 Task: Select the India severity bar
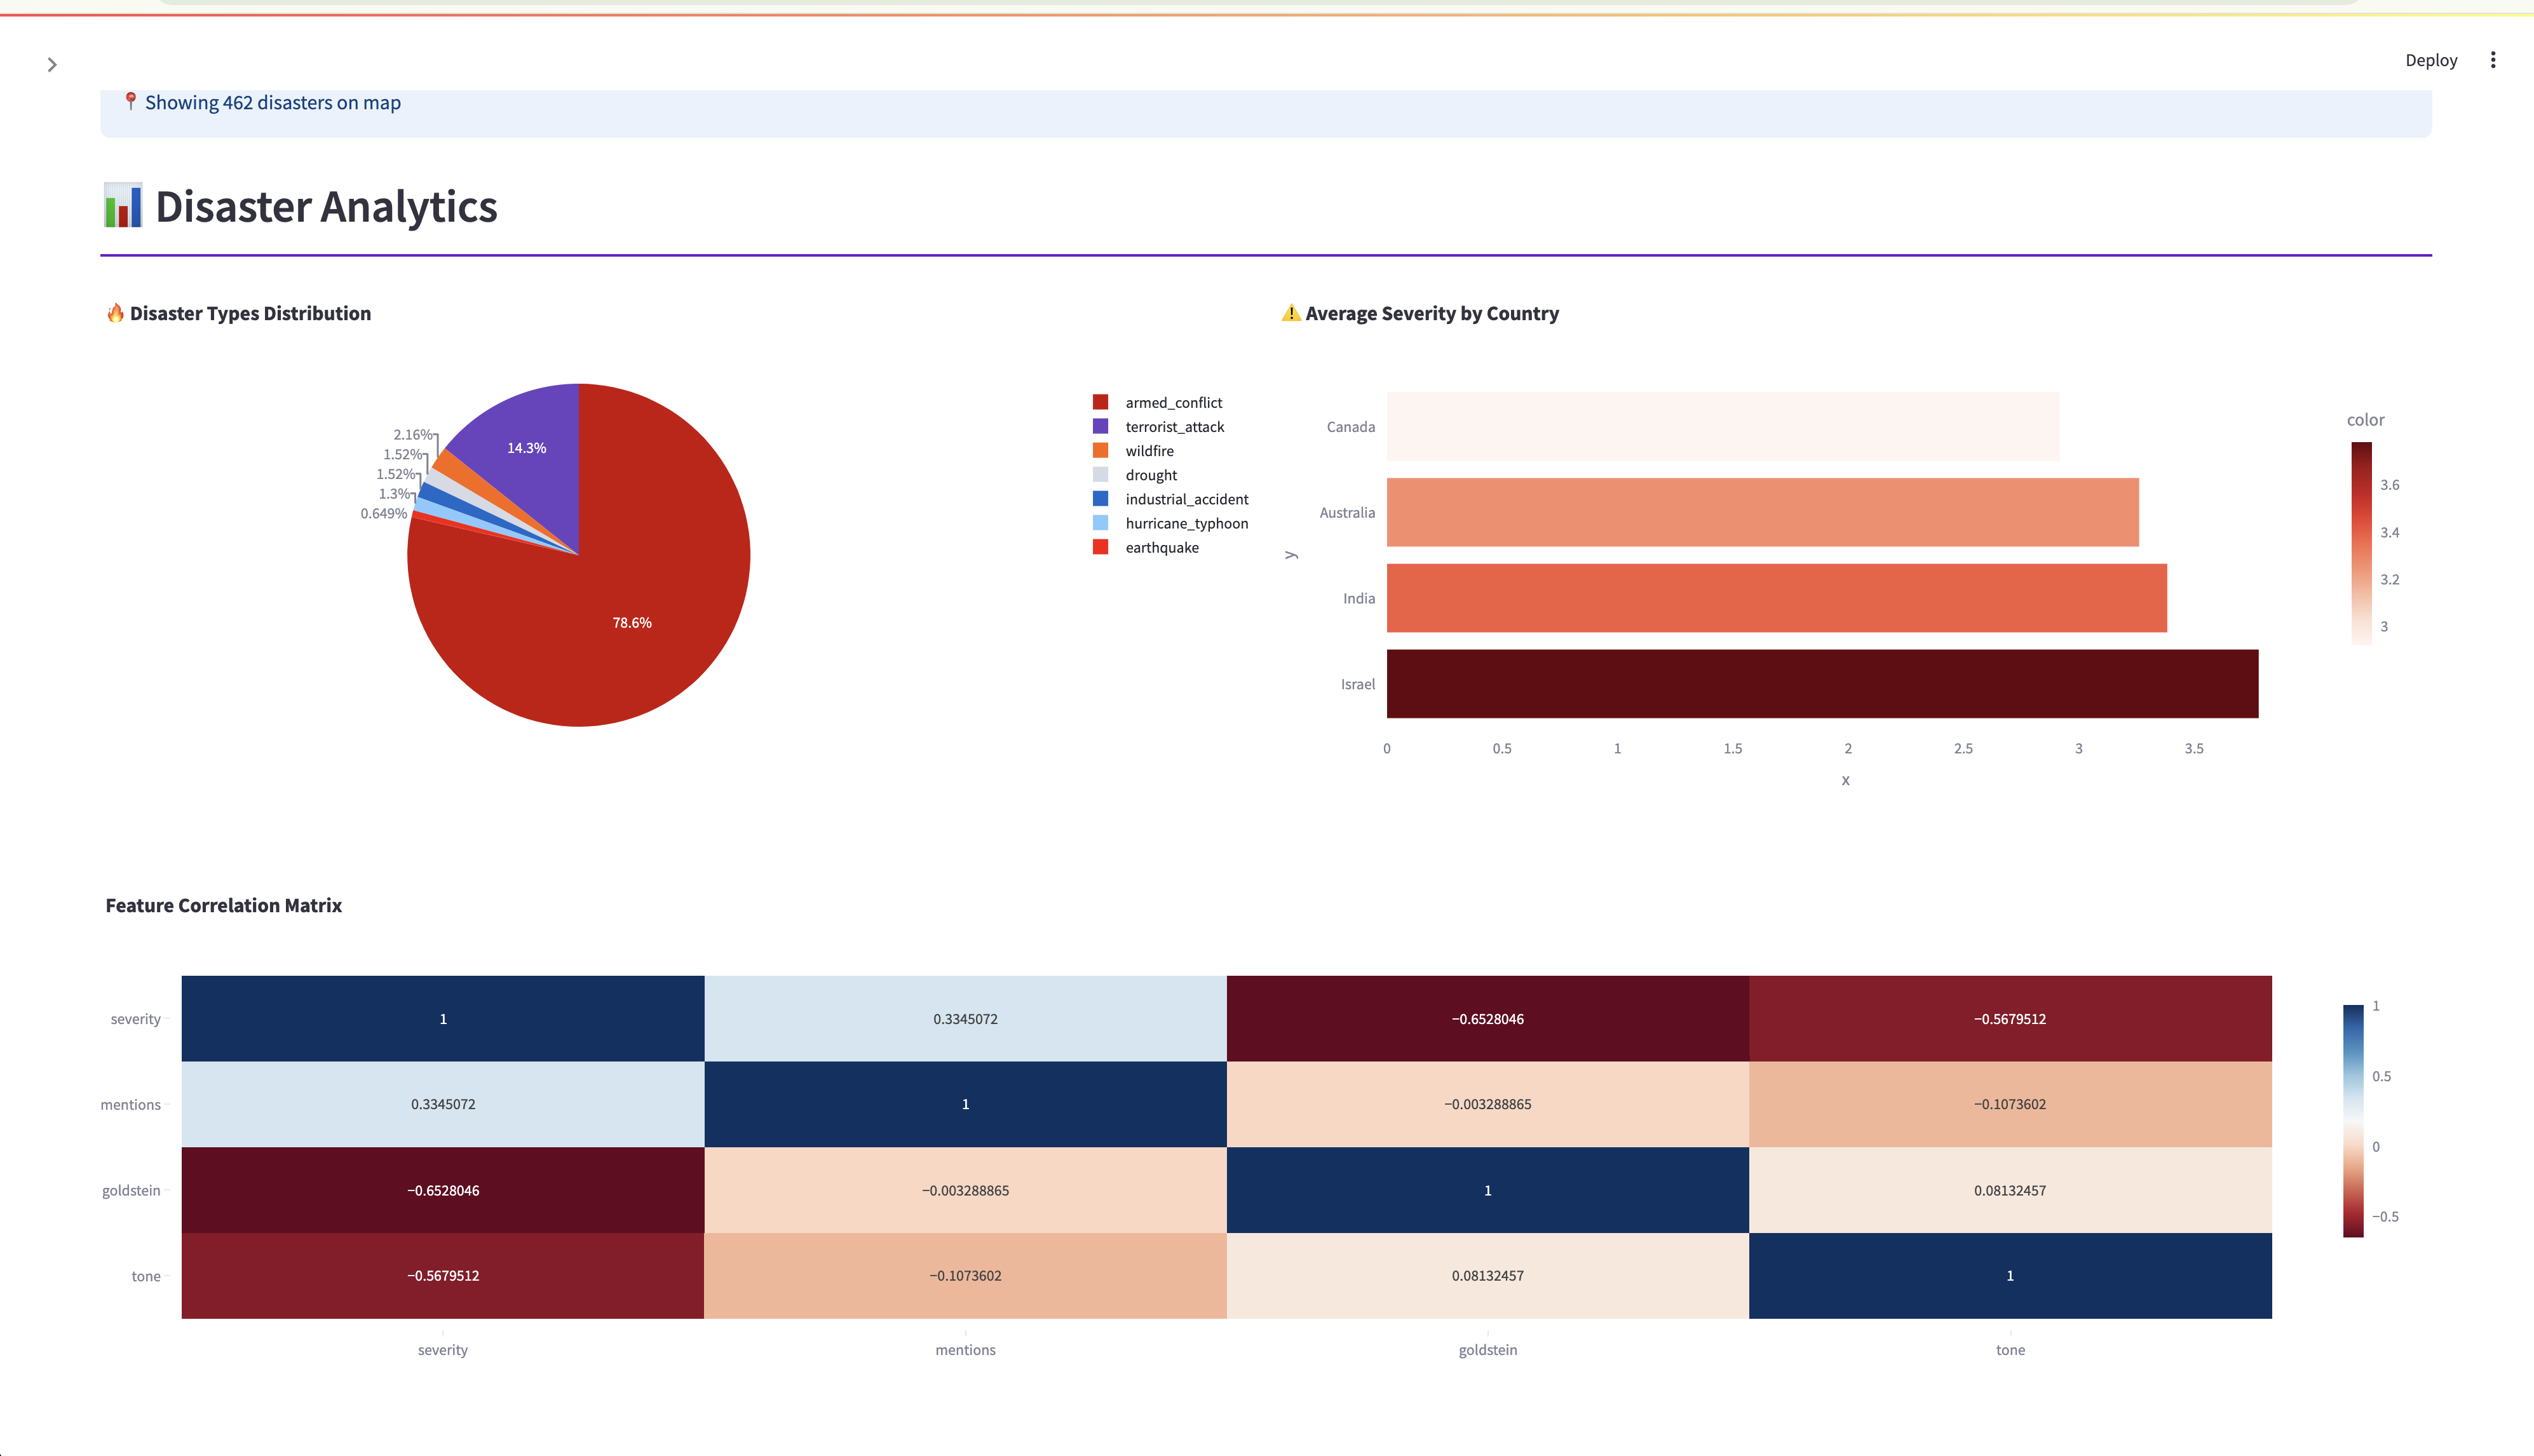[x=1775, y=598]
